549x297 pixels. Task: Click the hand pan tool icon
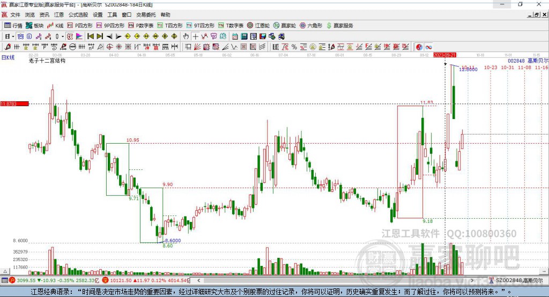(186, 36)
